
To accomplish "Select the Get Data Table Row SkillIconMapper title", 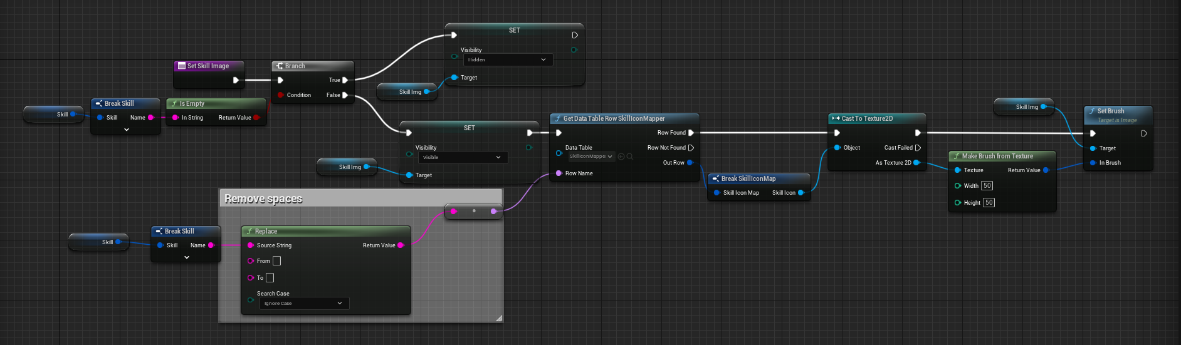I will click(614, 118).
